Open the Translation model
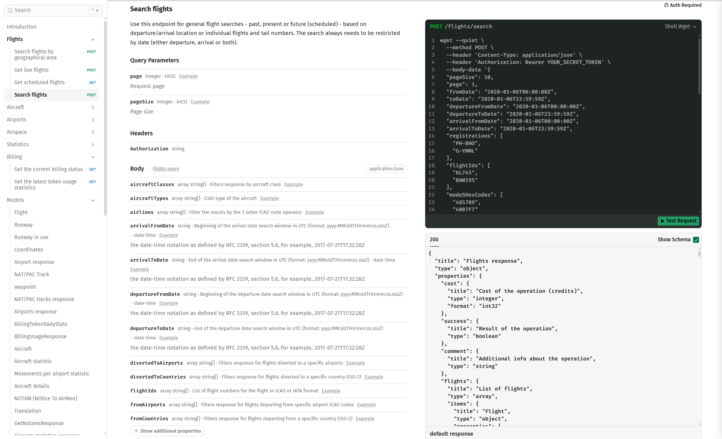722x439 pixels. 27,411
